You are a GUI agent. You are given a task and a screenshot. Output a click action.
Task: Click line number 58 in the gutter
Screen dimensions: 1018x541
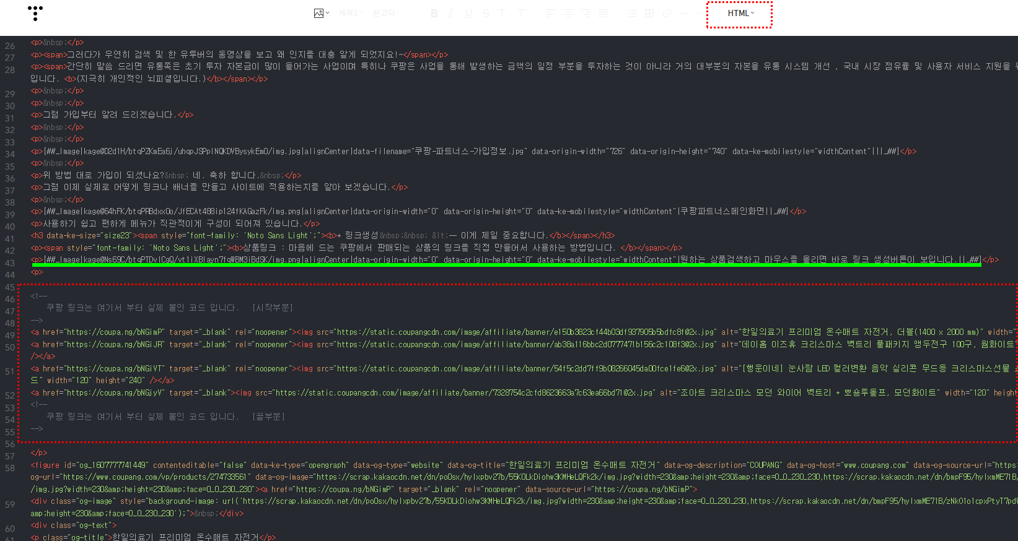tap(10, 469)
